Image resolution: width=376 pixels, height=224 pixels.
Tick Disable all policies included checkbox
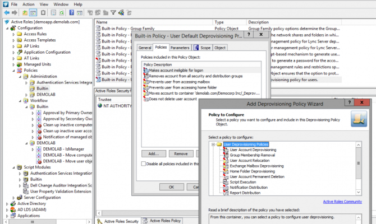click(144, 164)
